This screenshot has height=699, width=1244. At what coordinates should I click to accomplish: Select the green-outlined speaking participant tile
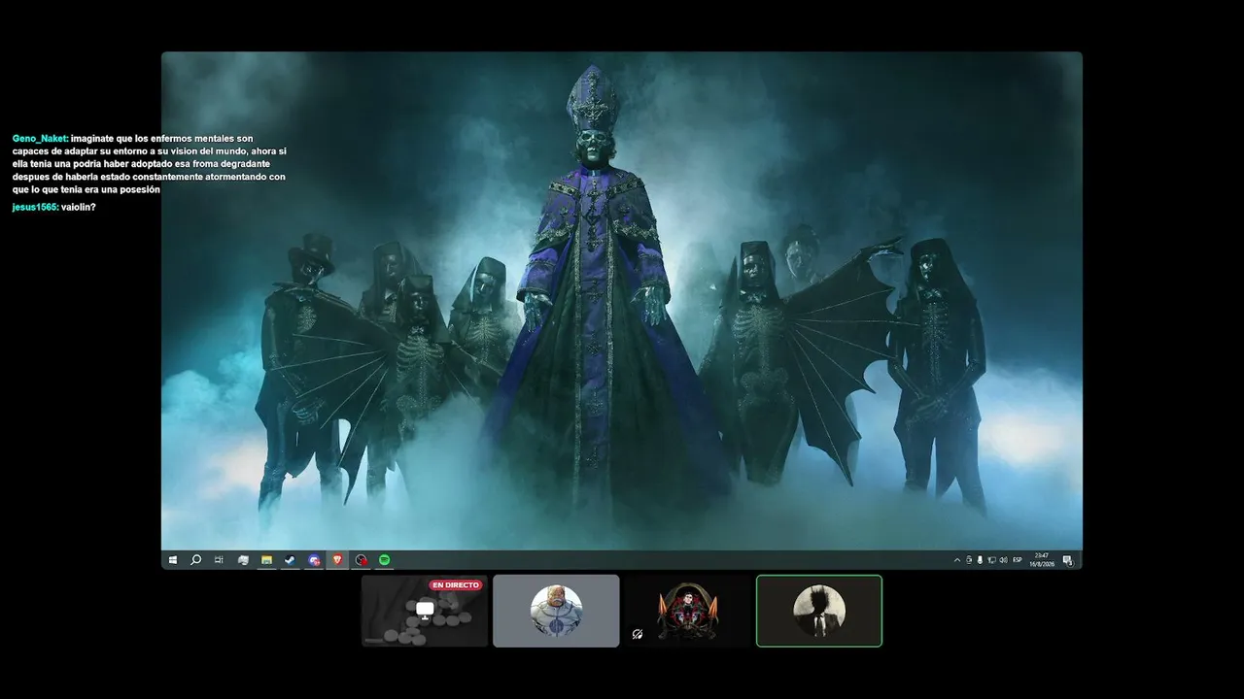819,611
